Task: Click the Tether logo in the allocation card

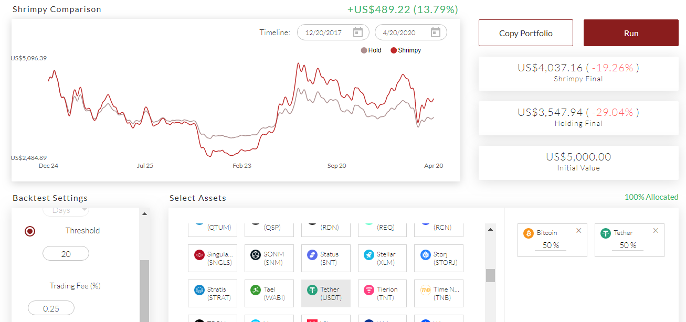Action: [606, 233]
